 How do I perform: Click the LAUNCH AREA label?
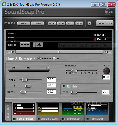point(8,112)
